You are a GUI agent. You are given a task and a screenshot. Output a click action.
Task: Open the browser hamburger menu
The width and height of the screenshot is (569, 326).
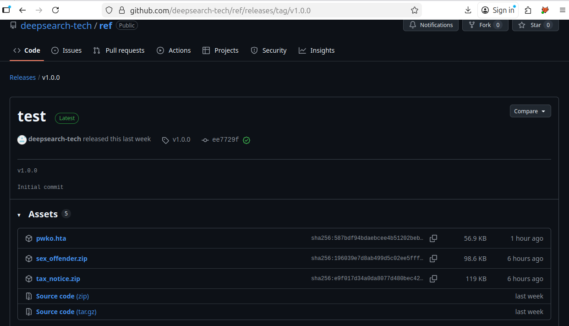(563, 10)
